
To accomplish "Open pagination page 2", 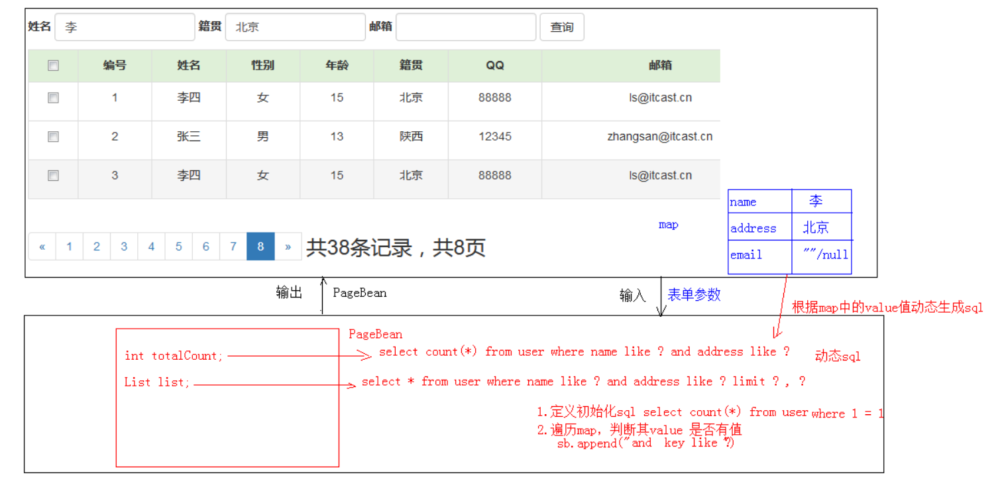I will click(x=97, y=247).
